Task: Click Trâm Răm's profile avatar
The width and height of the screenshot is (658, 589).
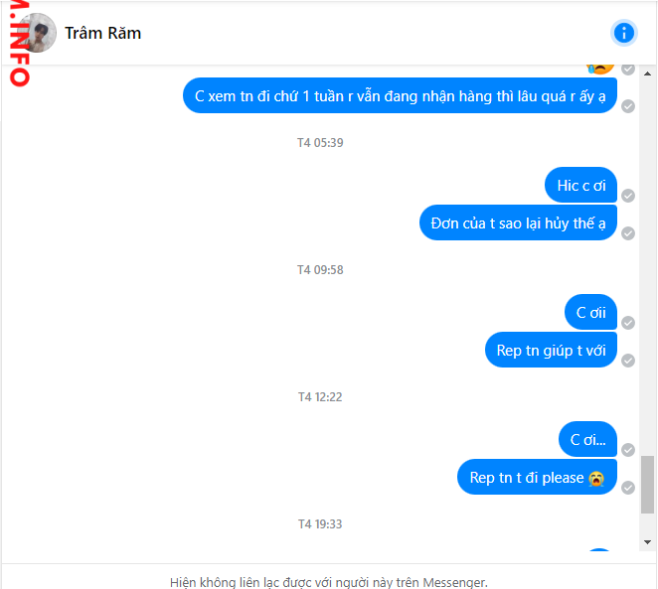Action: point(38,33)
